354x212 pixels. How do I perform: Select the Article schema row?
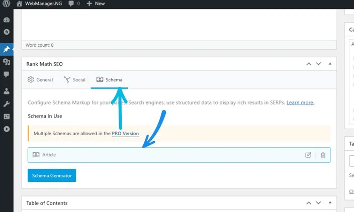point(179,155)
